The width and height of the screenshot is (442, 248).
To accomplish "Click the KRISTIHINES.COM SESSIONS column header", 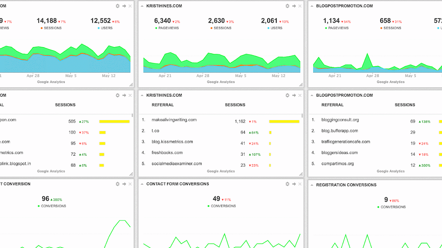I will click(235, 105).
